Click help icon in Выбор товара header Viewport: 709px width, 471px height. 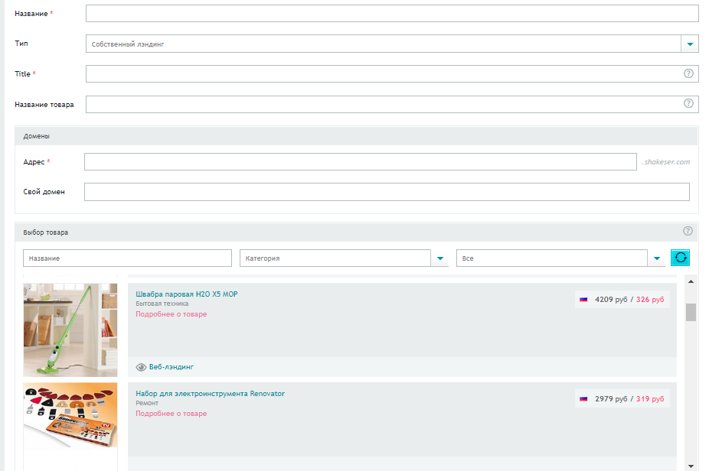pyautogui.click(x=688, y=231)
